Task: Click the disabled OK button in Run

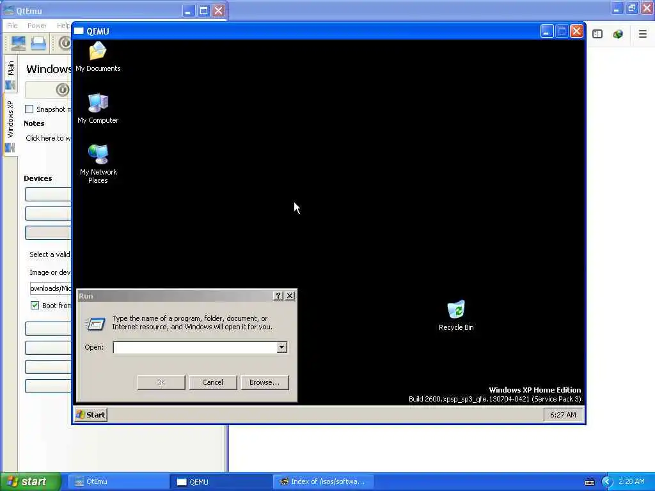Action: [161, 382]
